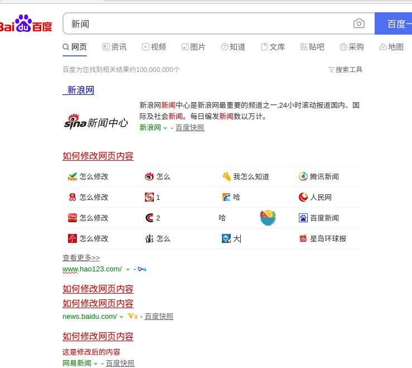This screenshot has height=368, width=412.
Task: Click the blue-red bowtie icon after hao123 URL
Action: point(142,269)
